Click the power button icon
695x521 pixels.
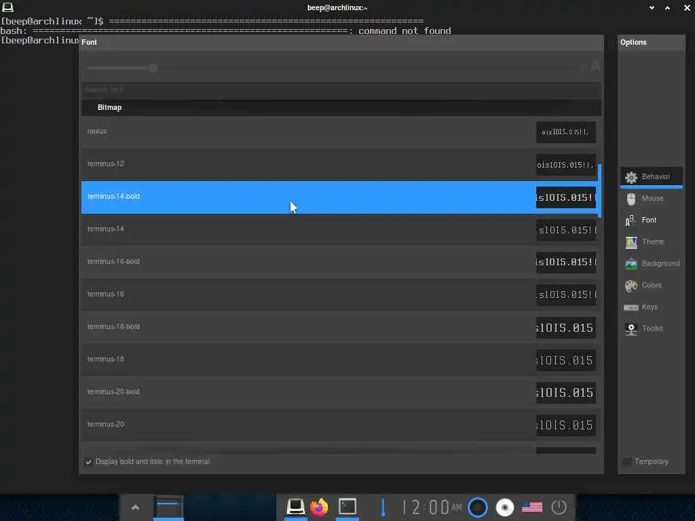[x=559, y=507]
